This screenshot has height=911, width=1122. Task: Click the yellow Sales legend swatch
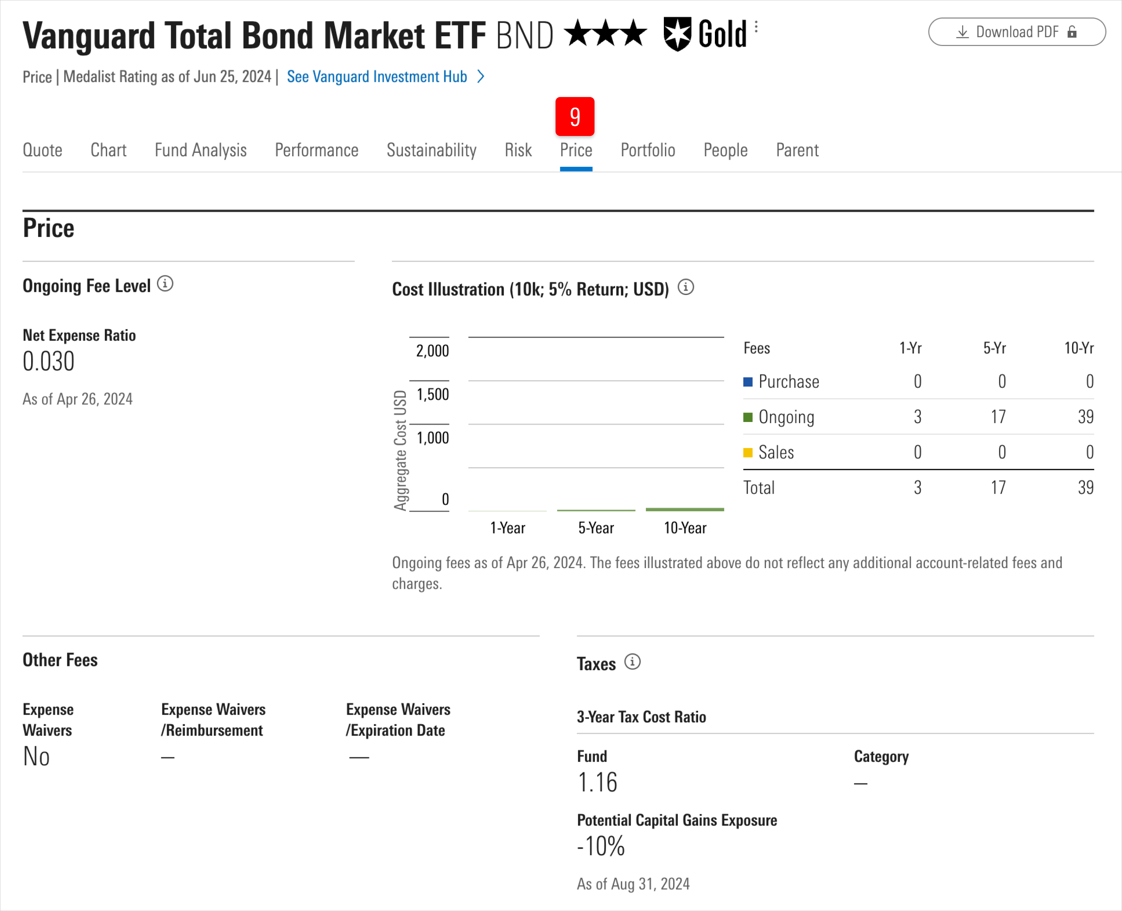pyautogui.click(x=748, y=452)
